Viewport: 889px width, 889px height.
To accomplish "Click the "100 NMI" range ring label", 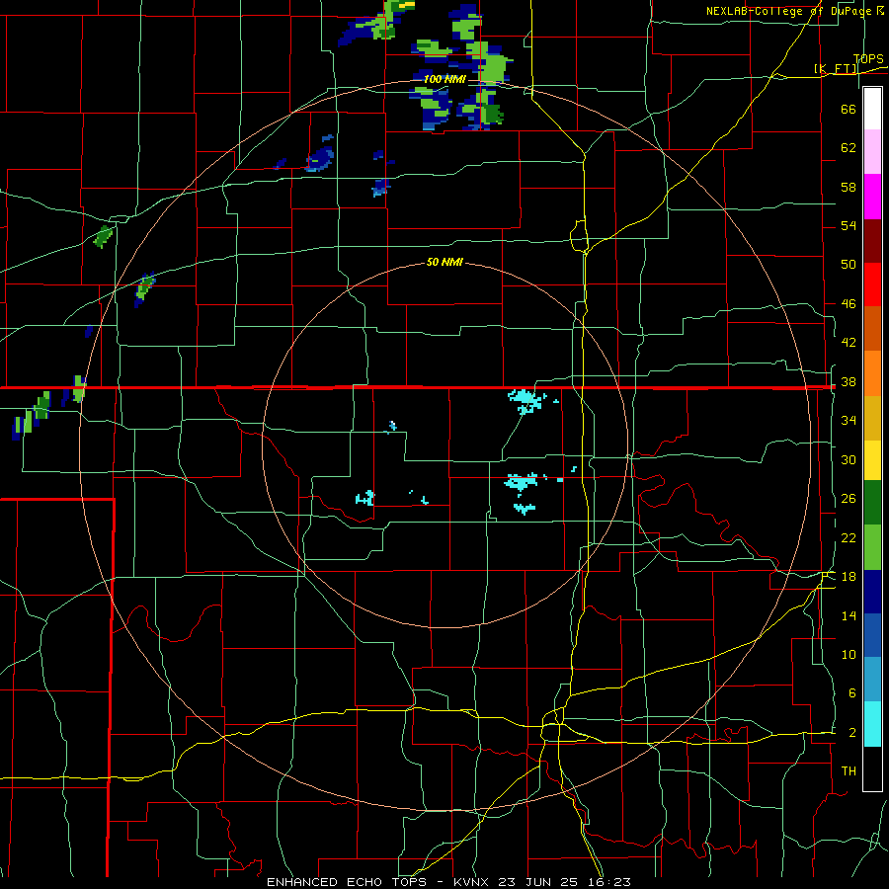I will (444, 79).
